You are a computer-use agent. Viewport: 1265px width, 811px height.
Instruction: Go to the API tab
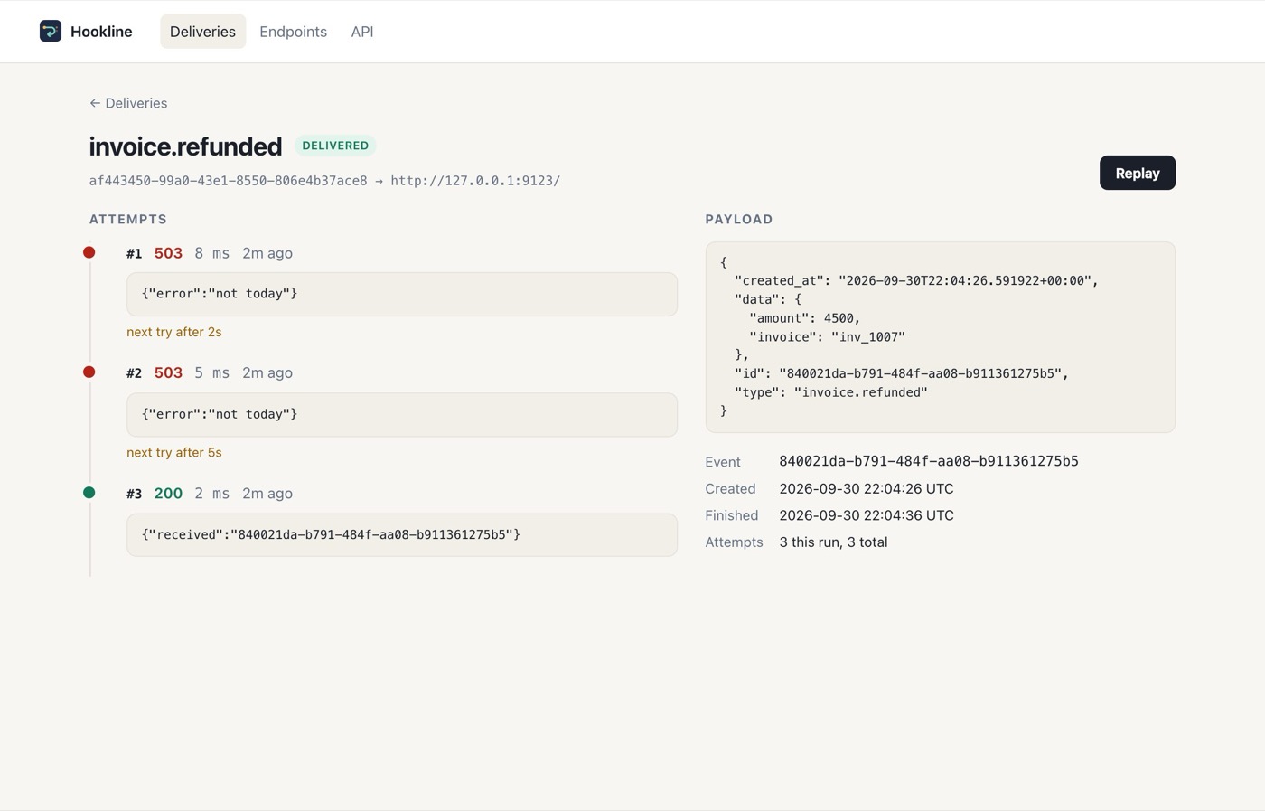pyautogui.click(x=362, y=32)
